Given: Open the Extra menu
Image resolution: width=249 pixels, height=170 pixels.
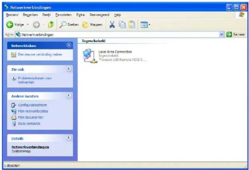Looking at the screenshot, I should 80,15.
